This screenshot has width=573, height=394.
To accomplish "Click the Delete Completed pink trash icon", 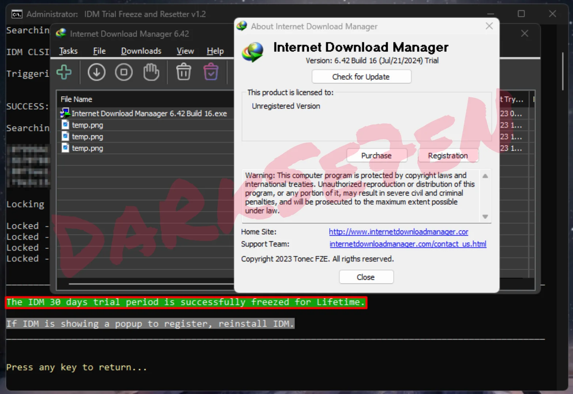I will [211, 72].
